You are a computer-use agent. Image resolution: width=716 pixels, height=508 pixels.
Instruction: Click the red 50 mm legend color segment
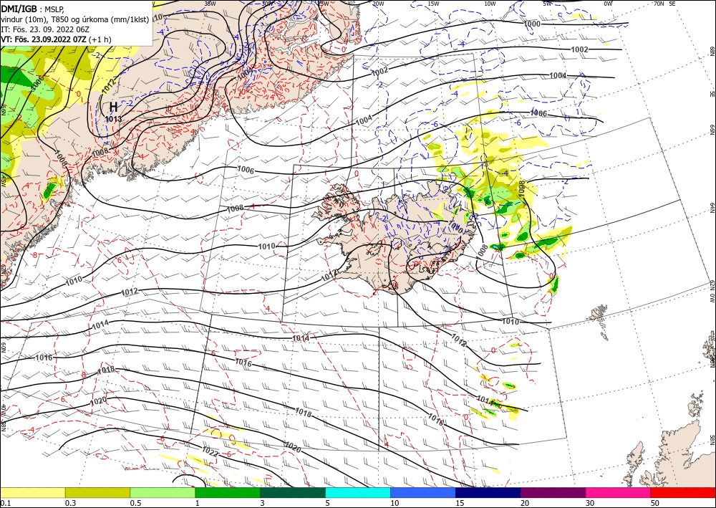[683, 492]
